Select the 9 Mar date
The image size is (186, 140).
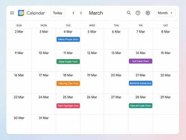point(19,53)
